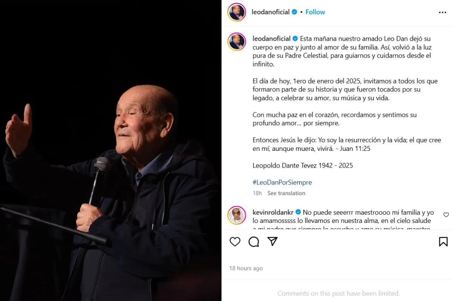Share post using the paper plane icon
Viewport: 452px width, 301px height.
tap(272, 241)
